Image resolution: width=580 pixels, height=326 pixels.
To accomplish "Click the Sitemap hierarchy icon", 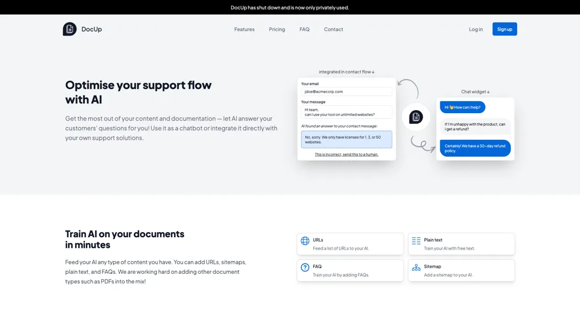I will 416,267.
